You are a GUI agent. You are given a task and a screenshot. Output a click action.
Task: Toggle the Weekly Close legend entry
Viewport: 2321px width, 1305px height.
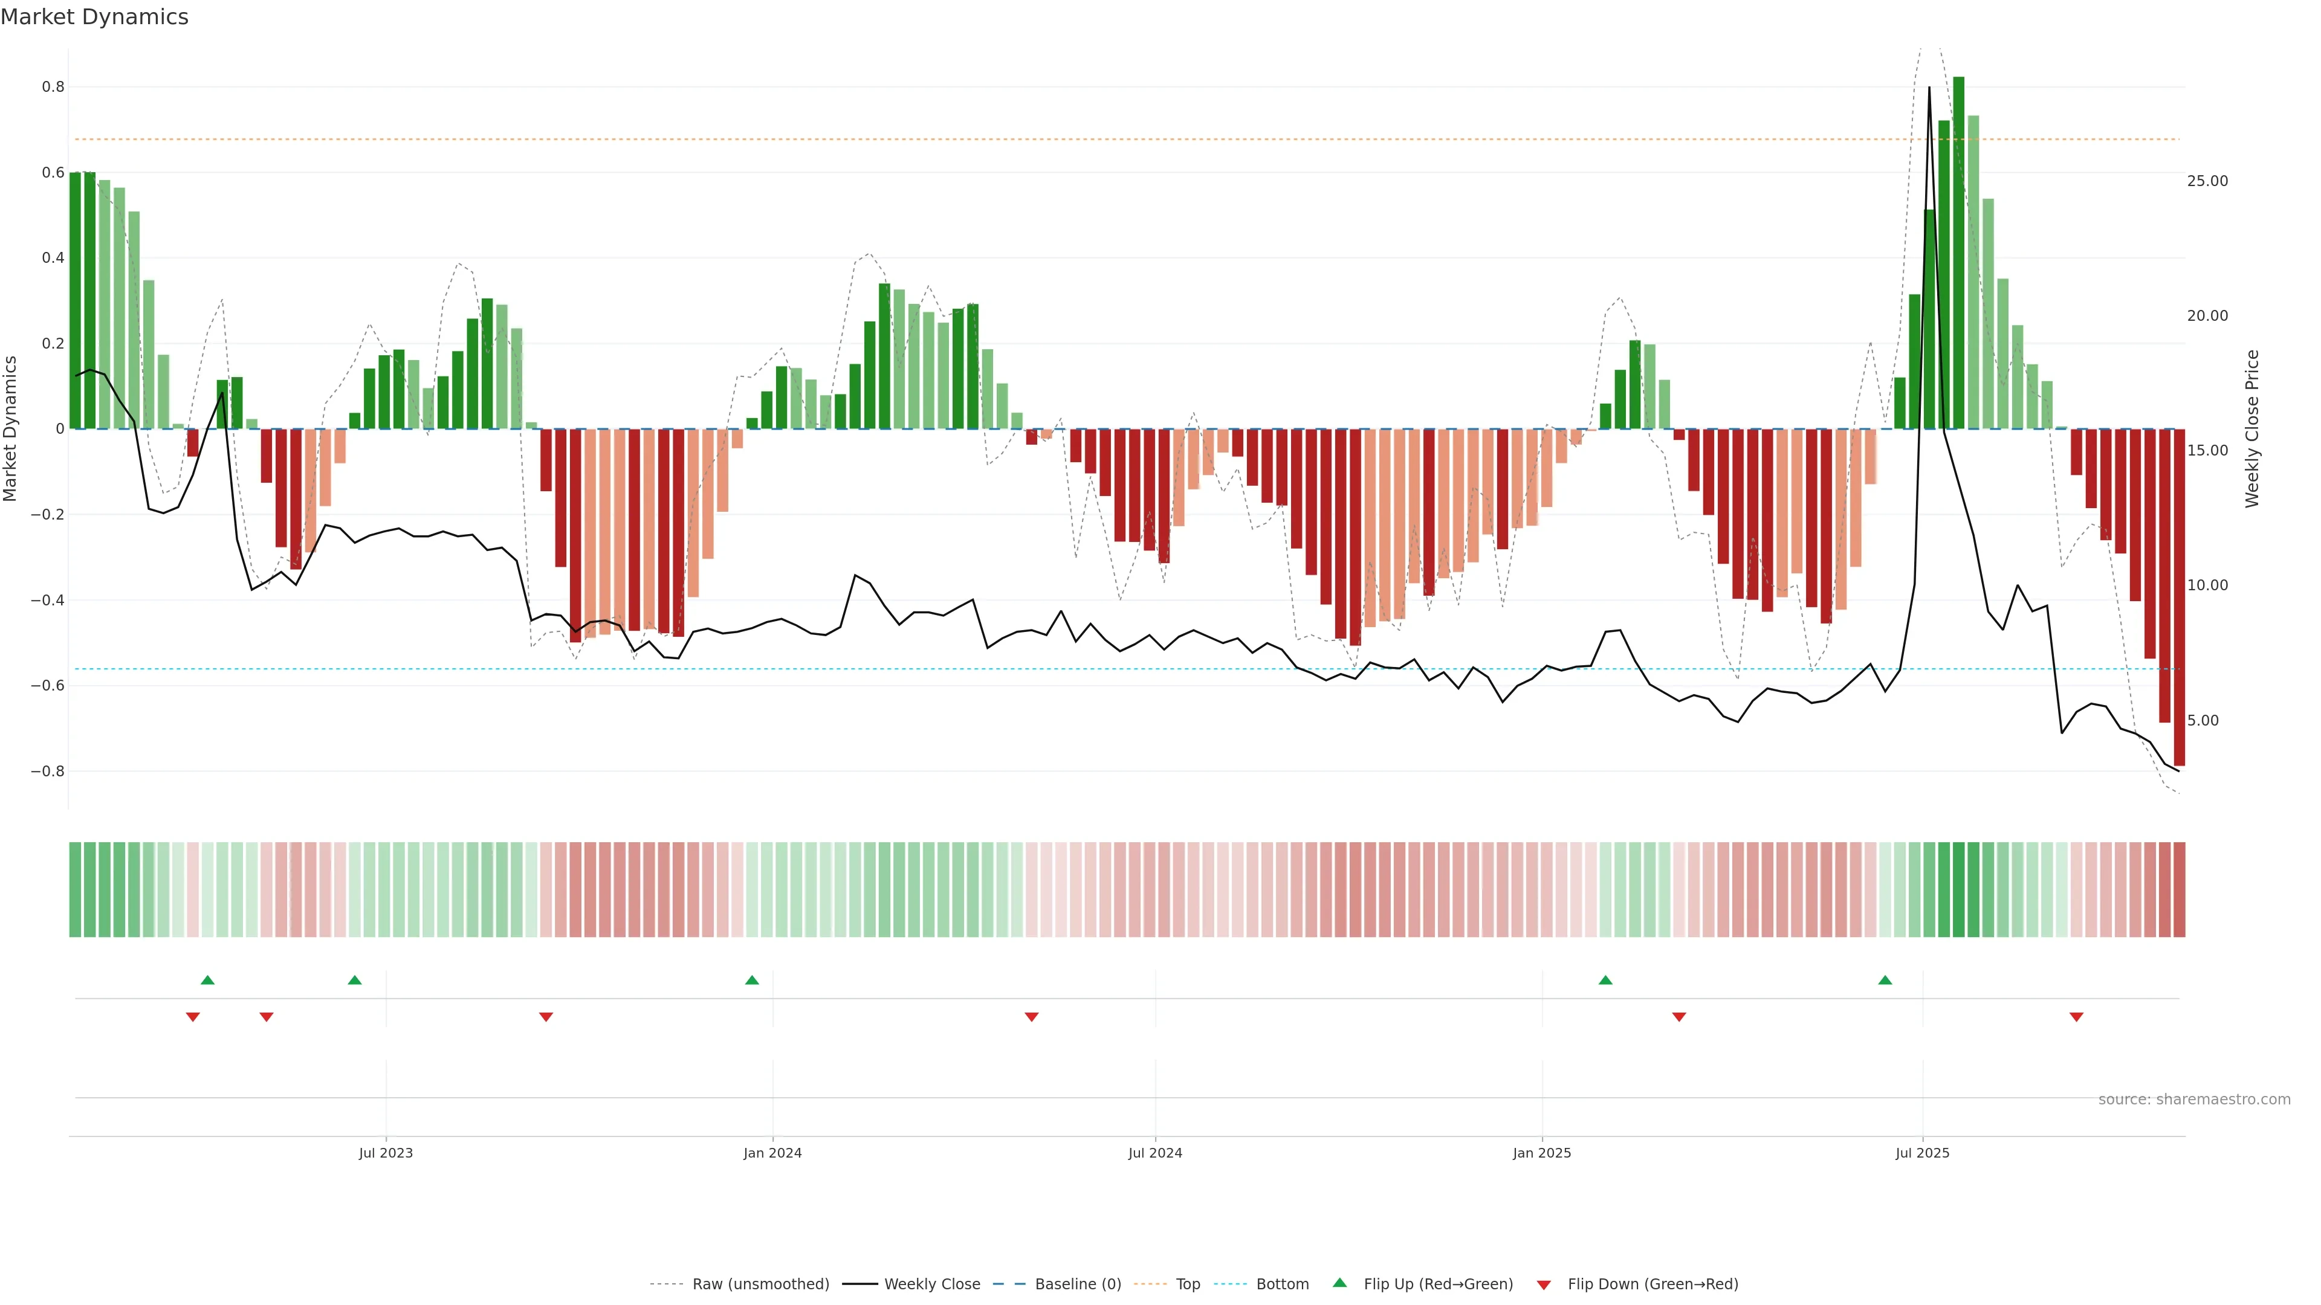click(931, 1284)
